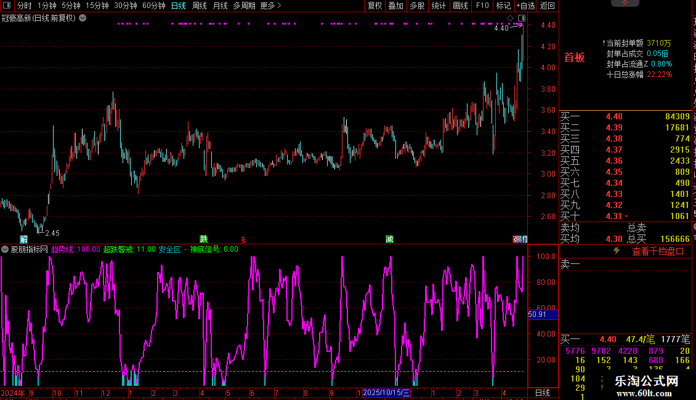Open the 统计 statistics tool

(439, 6)
